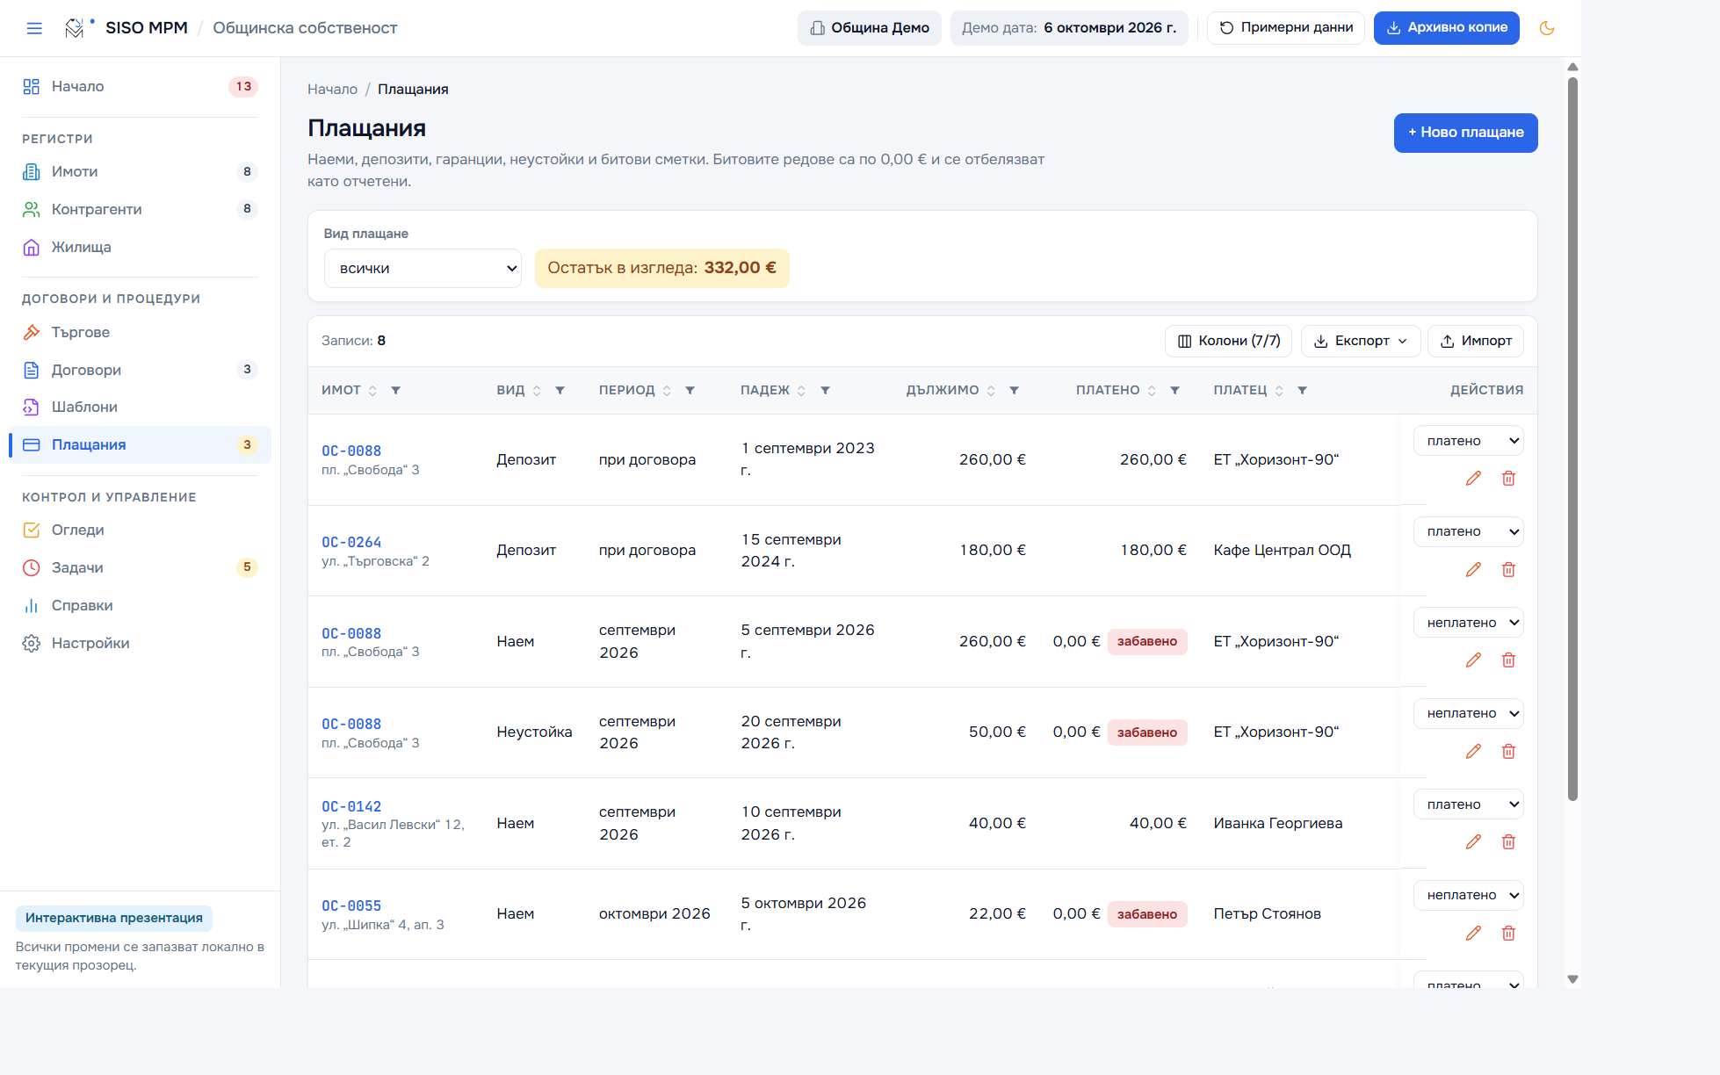Filter the ПЛАТЕЦ column
The image size is (1720, 1075).
point(1303,391)
